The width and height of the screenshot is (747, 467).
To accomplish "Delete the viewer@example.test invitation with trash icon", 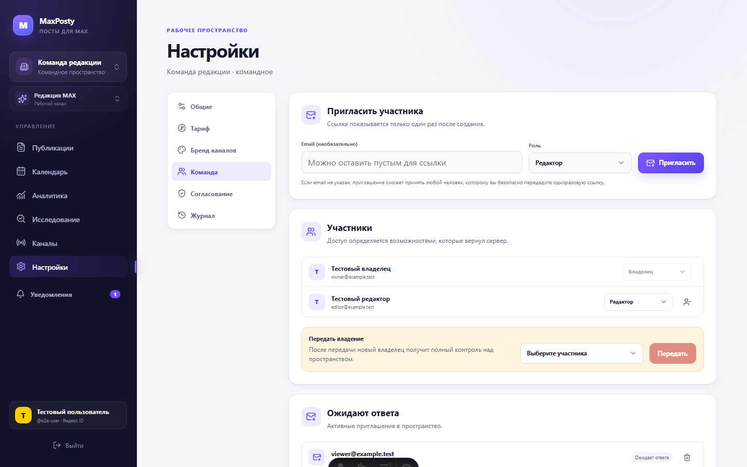I will click(687, 457).
